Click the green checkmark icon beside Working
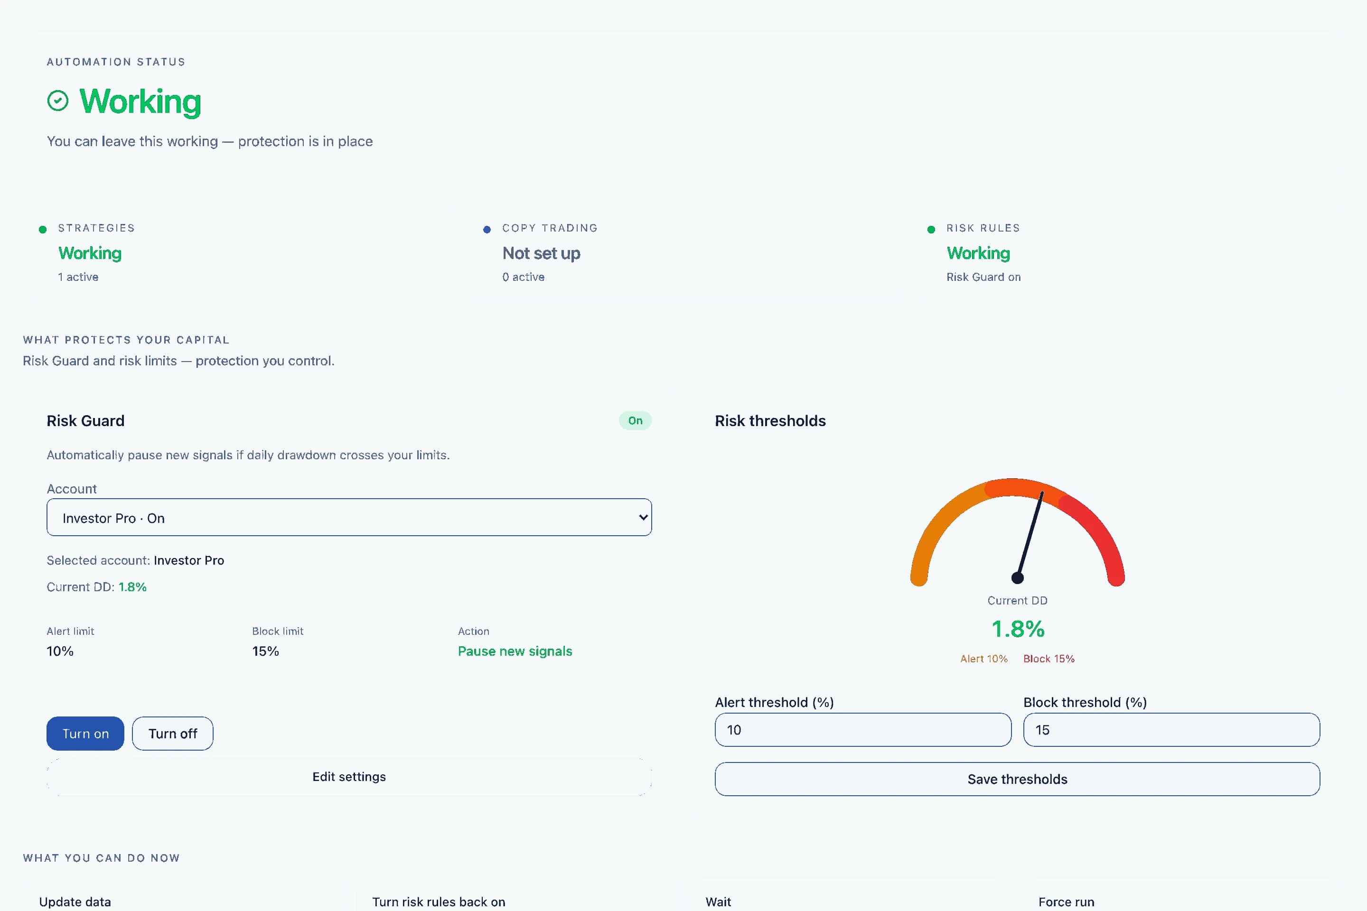 (x=57, y=101)
